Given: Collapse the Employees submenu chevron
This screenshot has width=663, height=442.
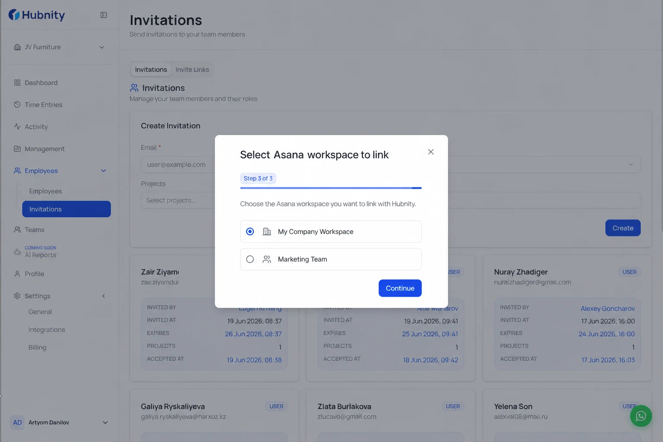Looking at the screenshot, I should [104, 170].
